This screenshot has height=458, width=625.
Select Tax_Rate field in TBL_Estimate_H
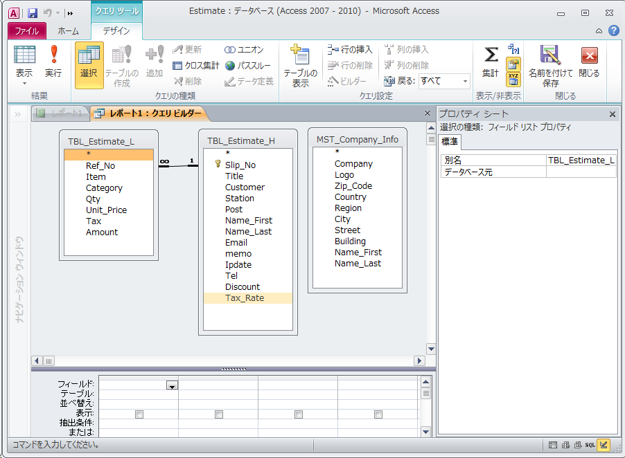coord(248,298)
